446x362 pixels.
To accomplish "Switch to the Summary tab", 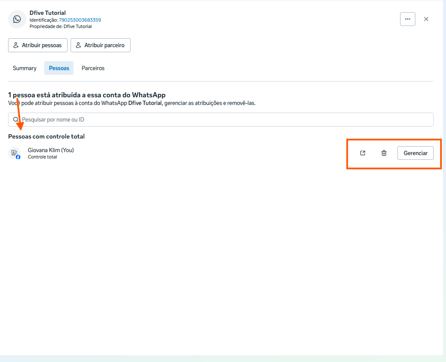I will (x=25, y=68).
